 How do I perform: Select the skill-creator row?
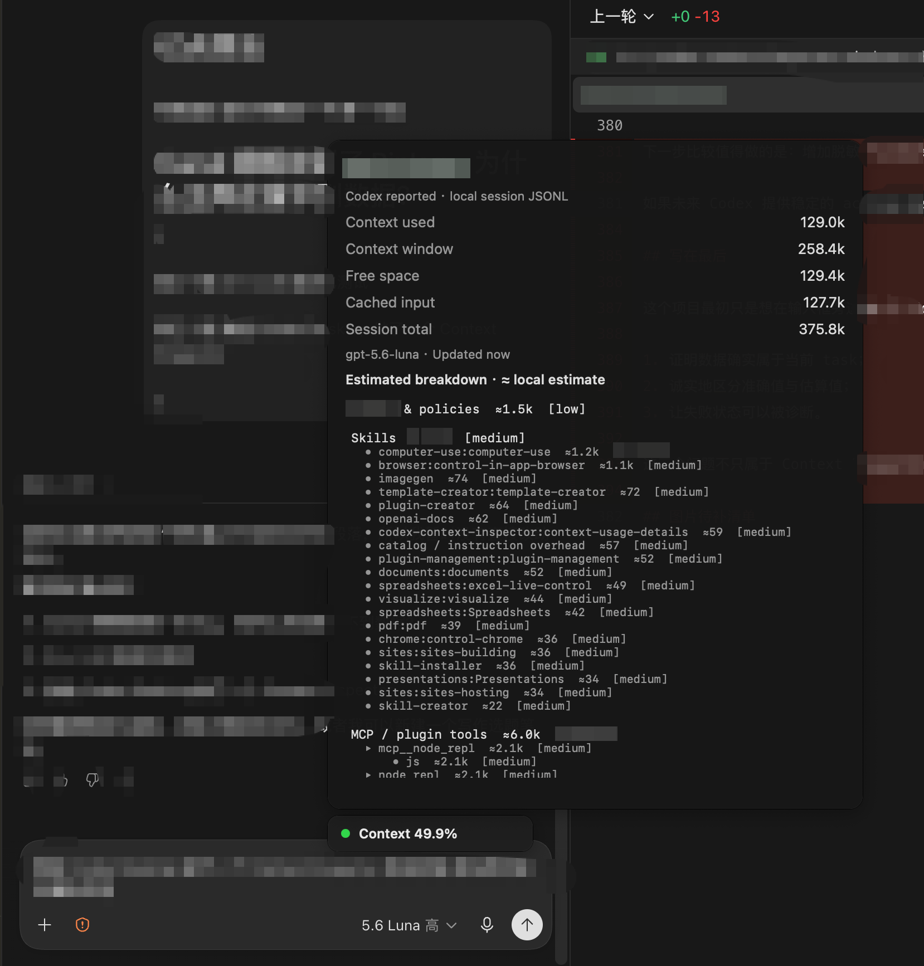tap(468, 706)
